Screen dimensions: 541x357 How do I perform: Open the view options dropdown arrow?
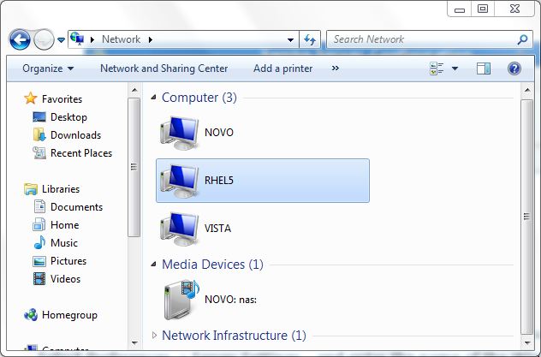(x=455, y=68)
